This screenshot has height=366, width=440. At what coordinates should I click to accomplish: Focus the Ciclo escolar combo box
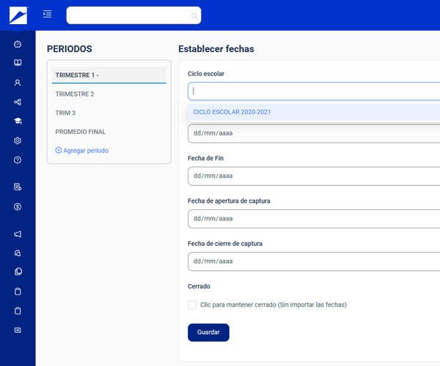(x=314, y=91)
